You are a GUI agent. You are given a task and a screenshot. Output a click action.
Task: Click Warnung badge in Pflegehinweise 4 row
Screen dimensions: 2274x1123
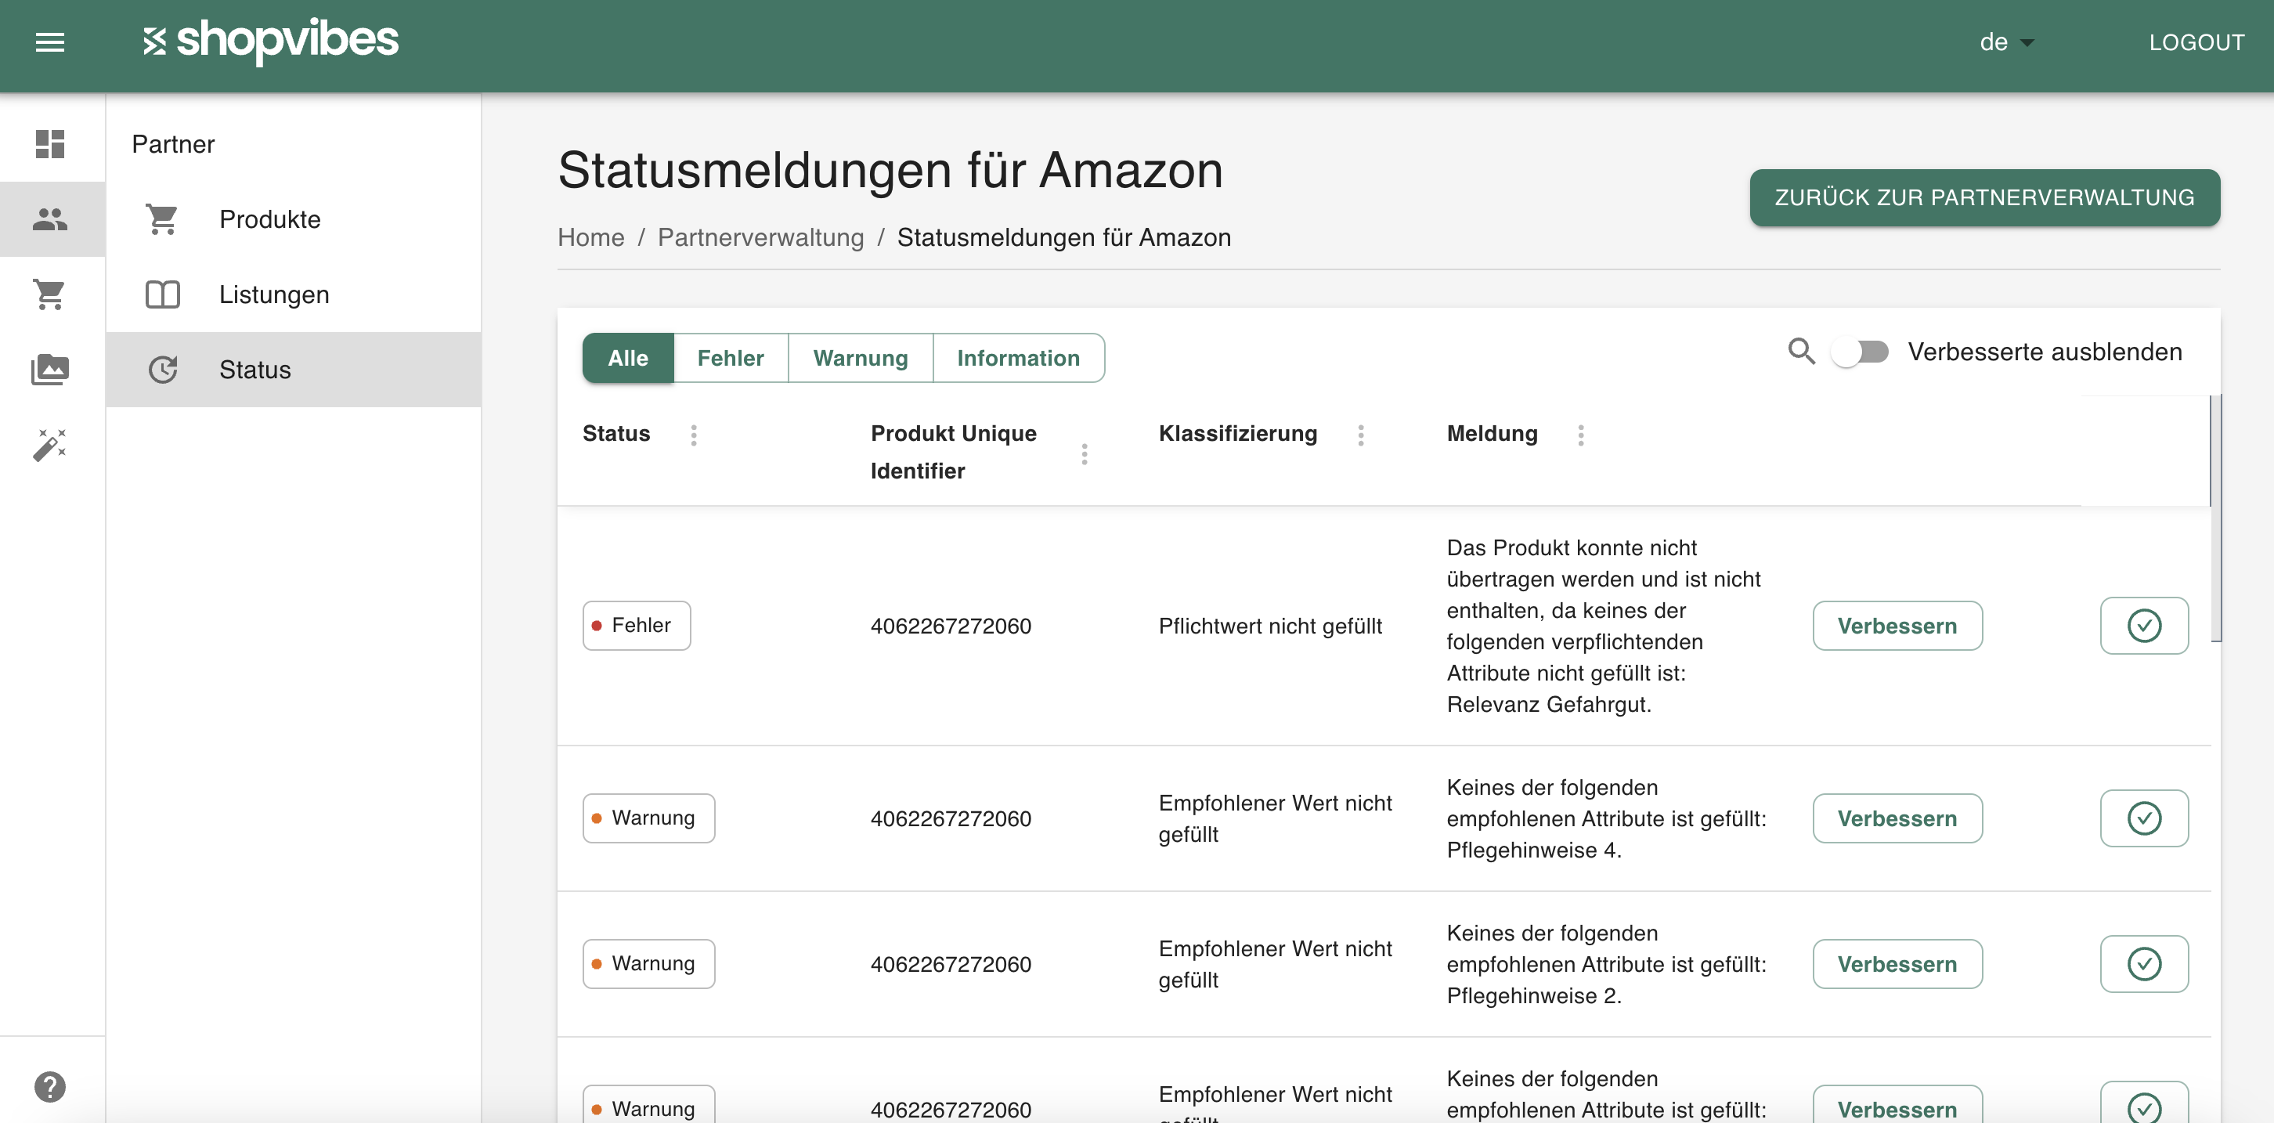pyautogui.click(x=649, y=818)
